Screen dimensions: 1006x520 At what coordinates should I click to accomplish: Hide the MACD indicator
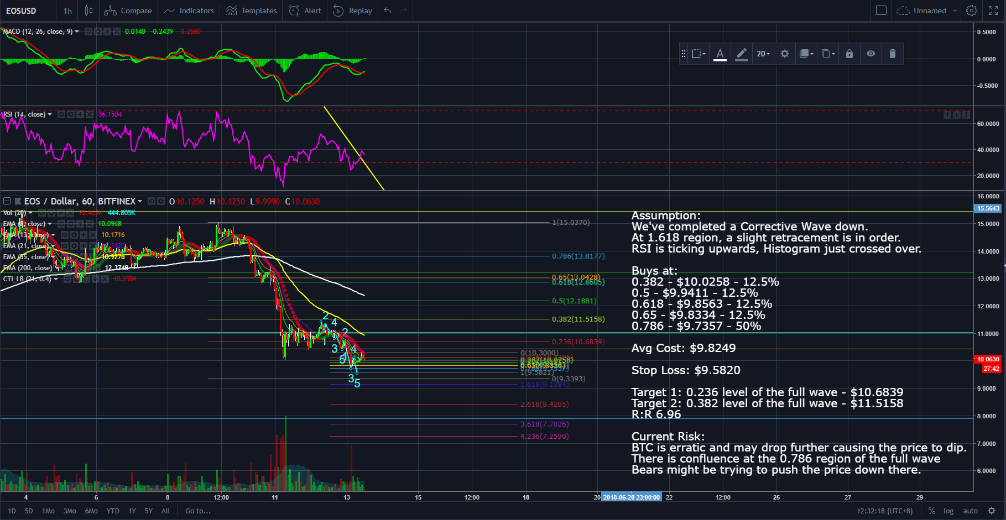pos(88,31)
